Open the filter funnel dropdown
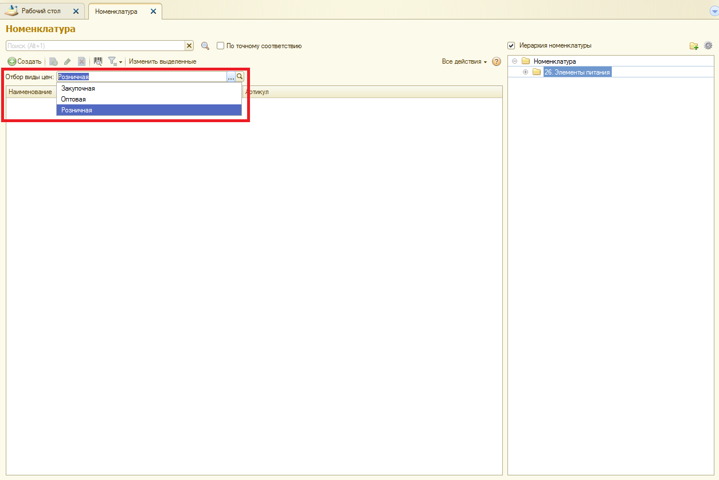The width and height of the screenshot is (719, 480). tap(115, 61)
